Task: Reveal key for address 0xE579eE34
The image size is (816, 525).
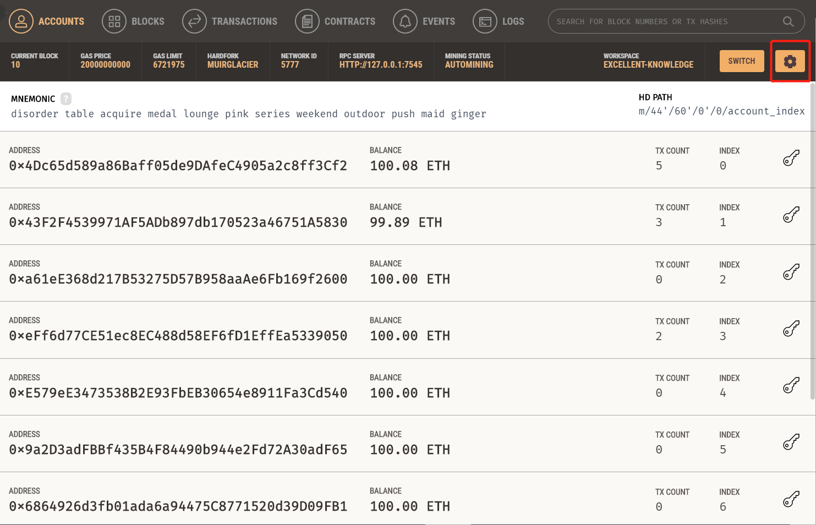Action: coord(791,385)
